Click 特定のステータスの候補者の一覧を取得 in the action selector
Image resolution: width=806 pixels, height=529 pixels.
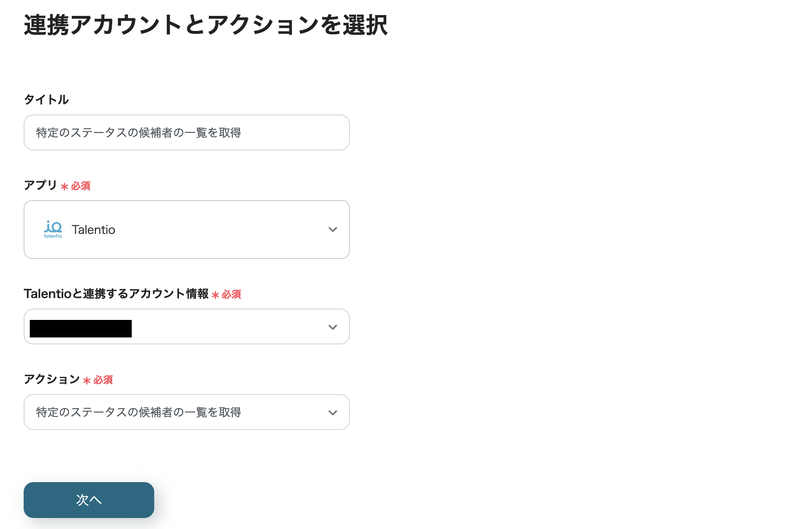pyautogui.click(x=138, y=412)
